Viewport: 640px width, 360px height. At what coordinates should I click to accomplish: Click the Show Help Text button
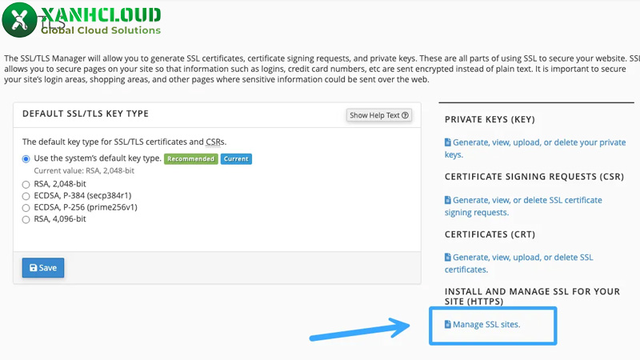coord(379,115)
